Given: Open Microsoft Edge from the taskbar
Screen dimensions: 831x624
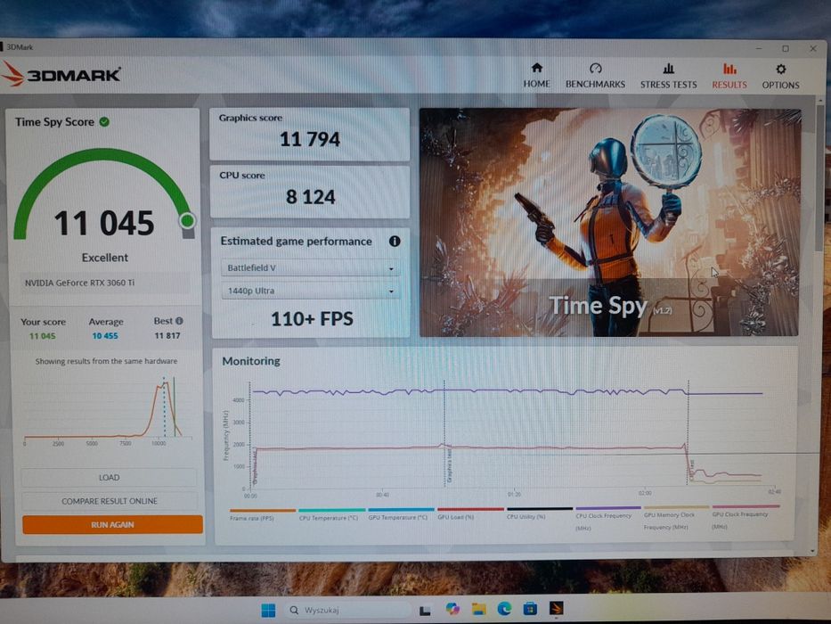Looking at the screenshot, I should [504, 609].
